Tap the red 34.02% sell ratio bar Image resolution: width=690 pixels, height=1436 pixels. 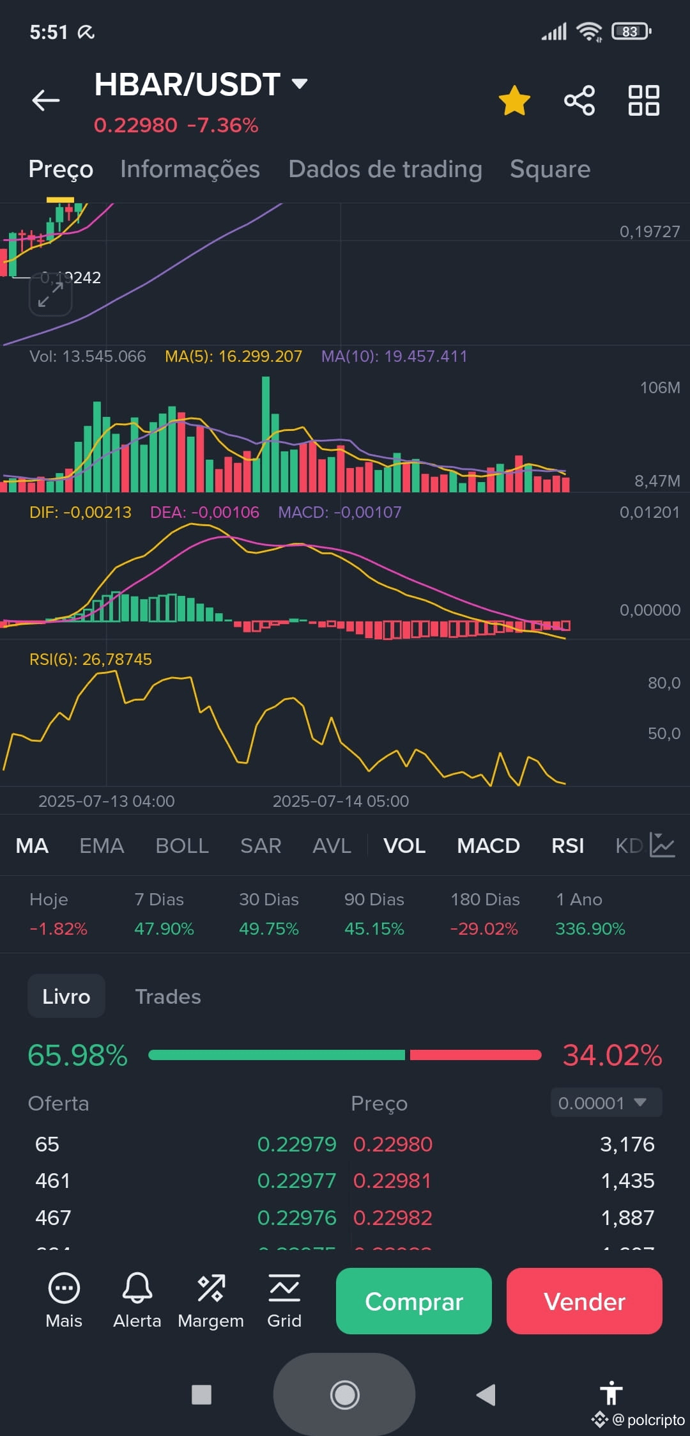[476, 1055]
